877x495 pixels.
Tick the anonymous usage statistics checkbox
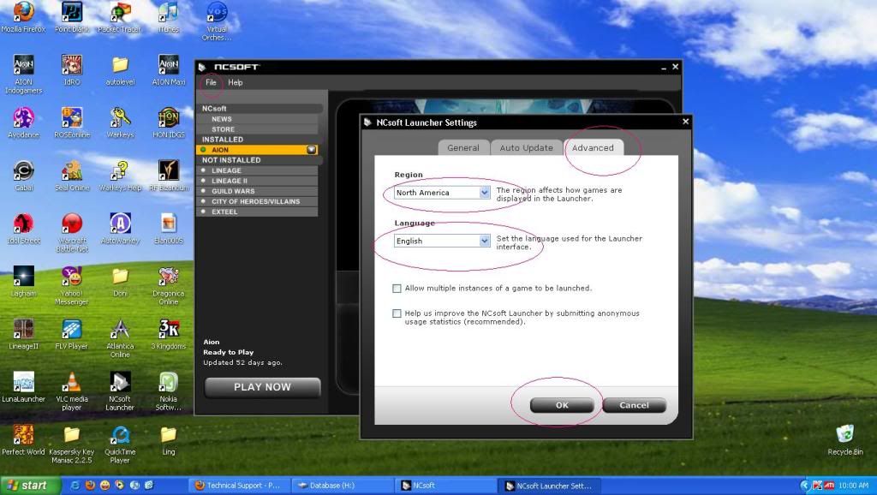tap(397, 313)
